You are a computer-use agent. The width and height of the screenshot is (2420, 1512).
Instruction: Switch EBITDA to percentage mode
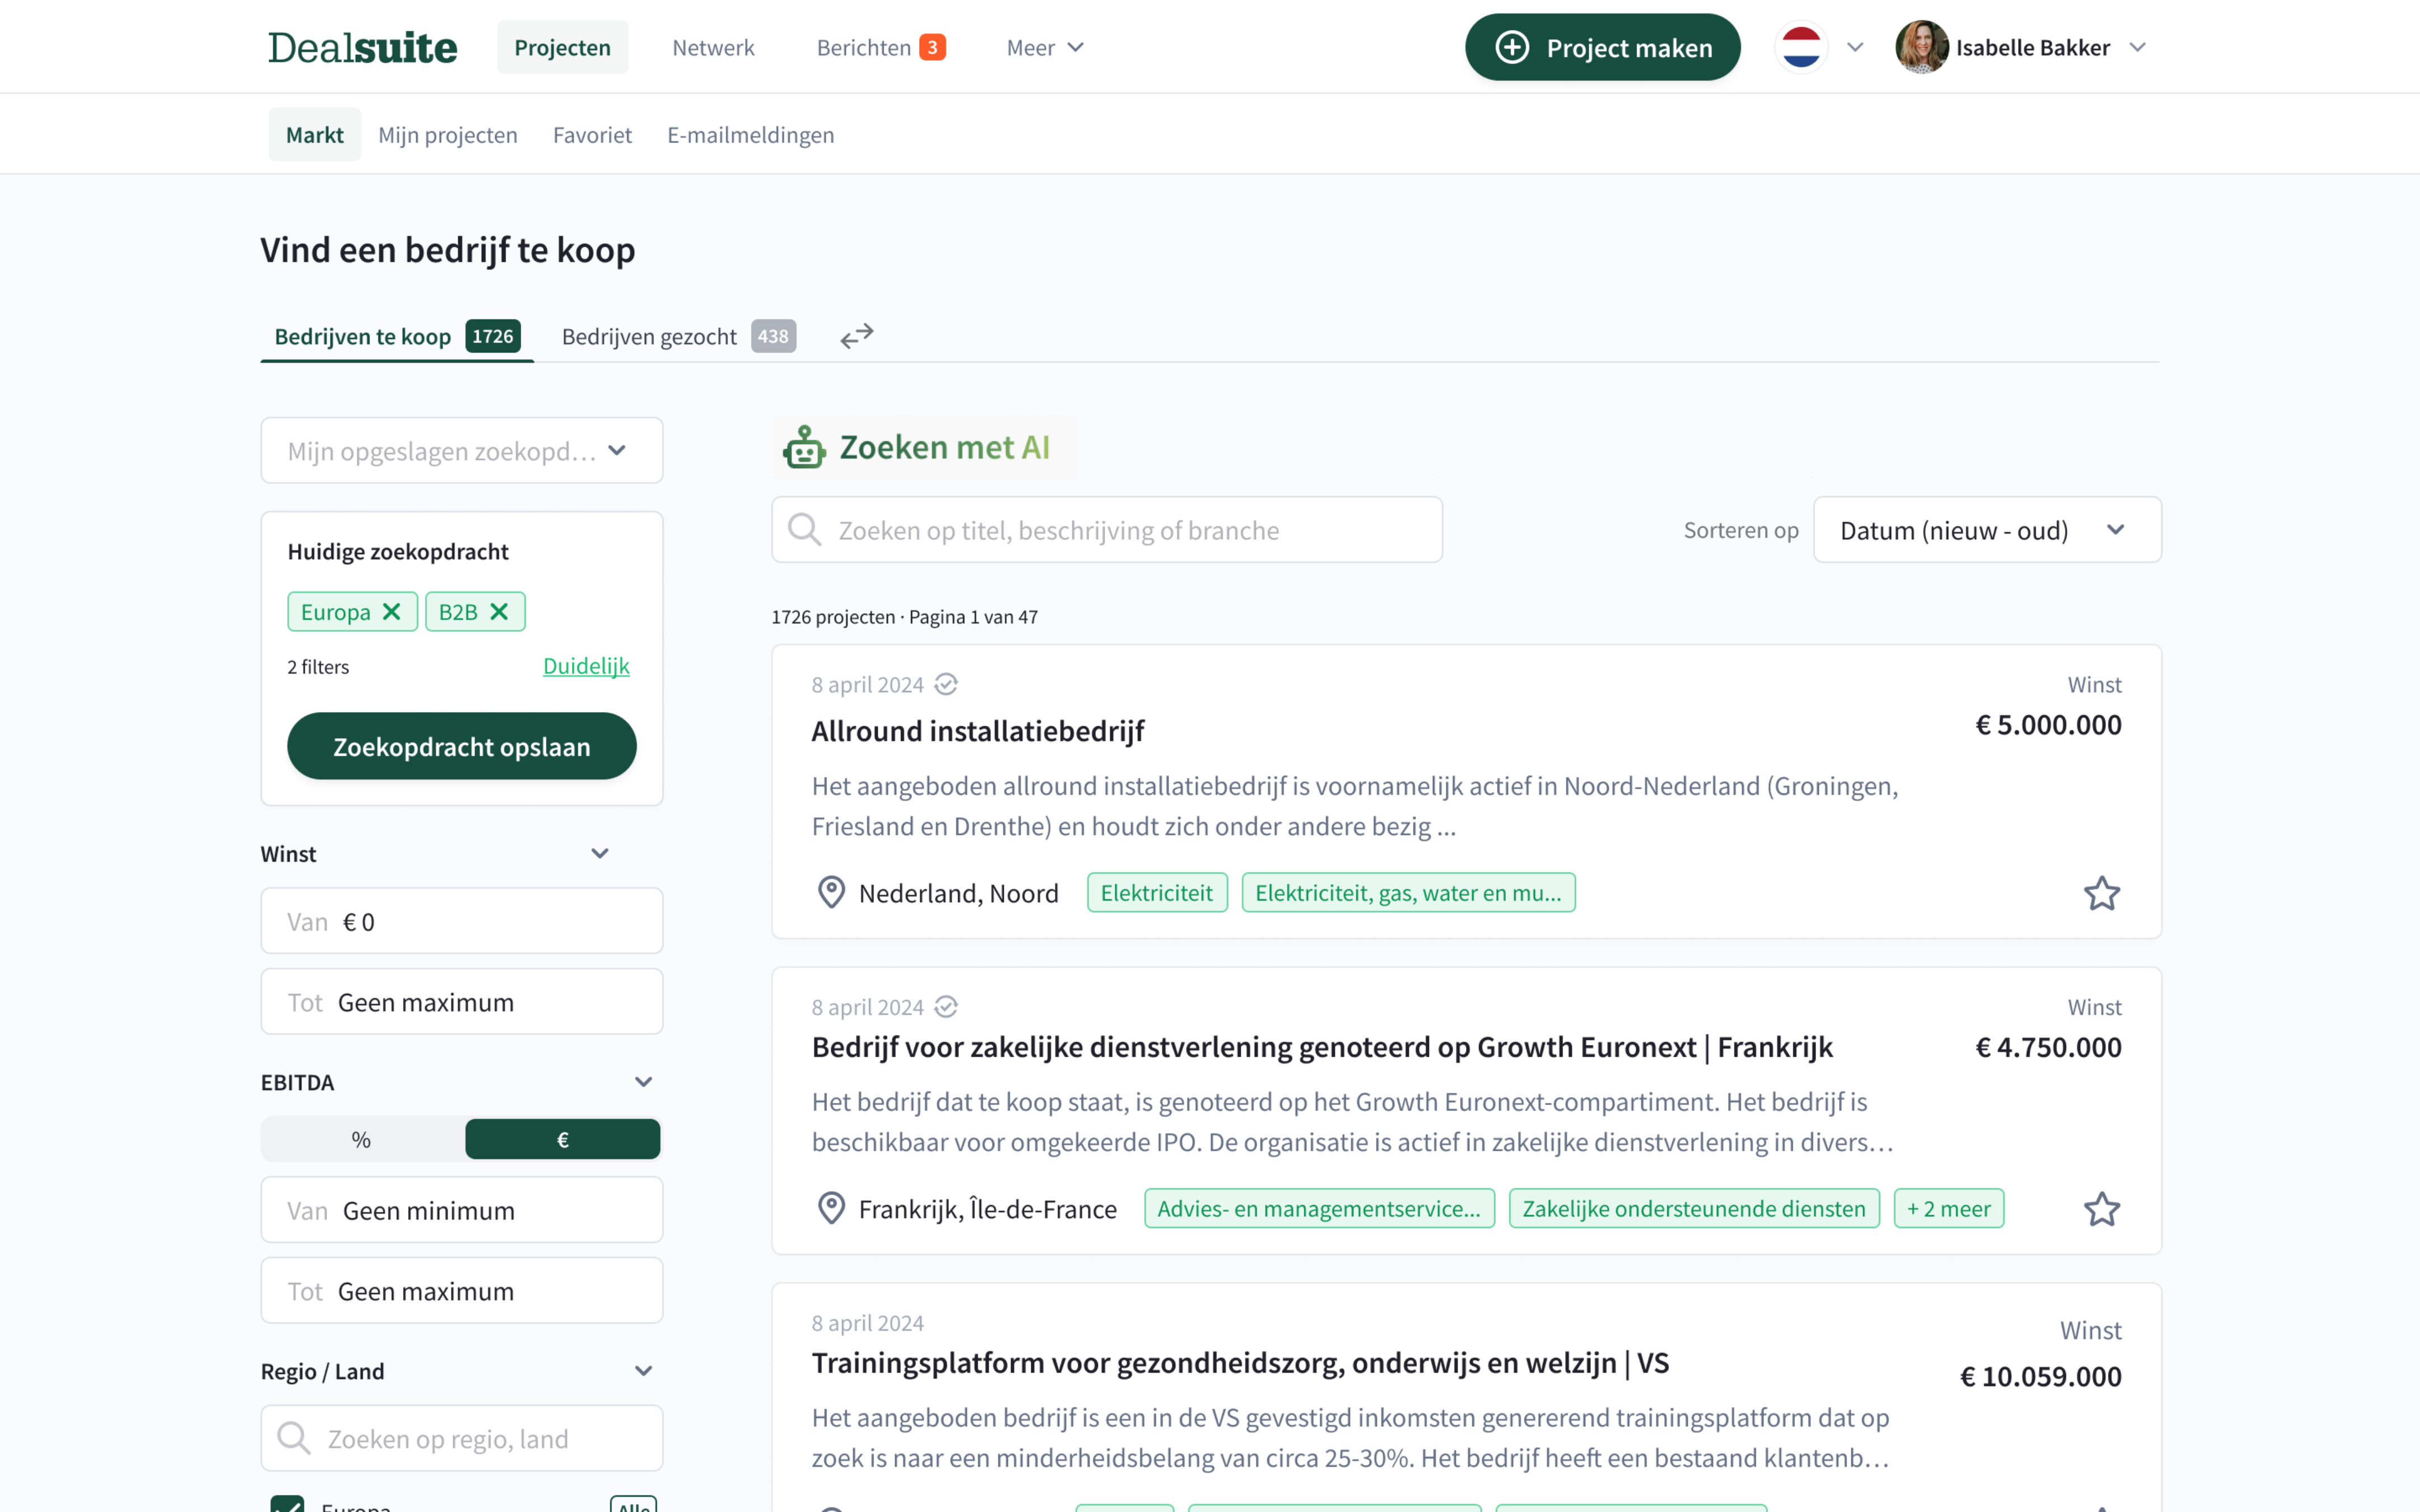(x=362, y=1139)
